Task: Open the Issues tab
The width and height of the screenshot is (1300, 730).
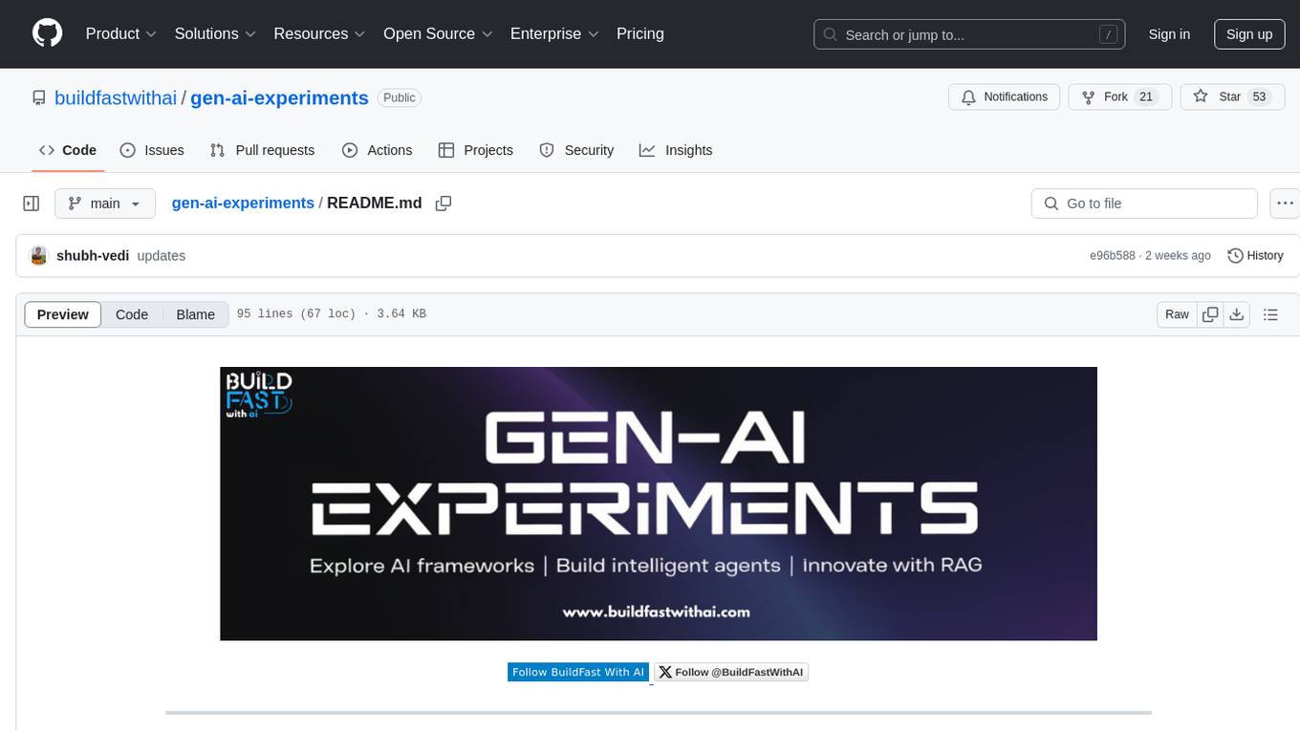Action: (152, 150)
